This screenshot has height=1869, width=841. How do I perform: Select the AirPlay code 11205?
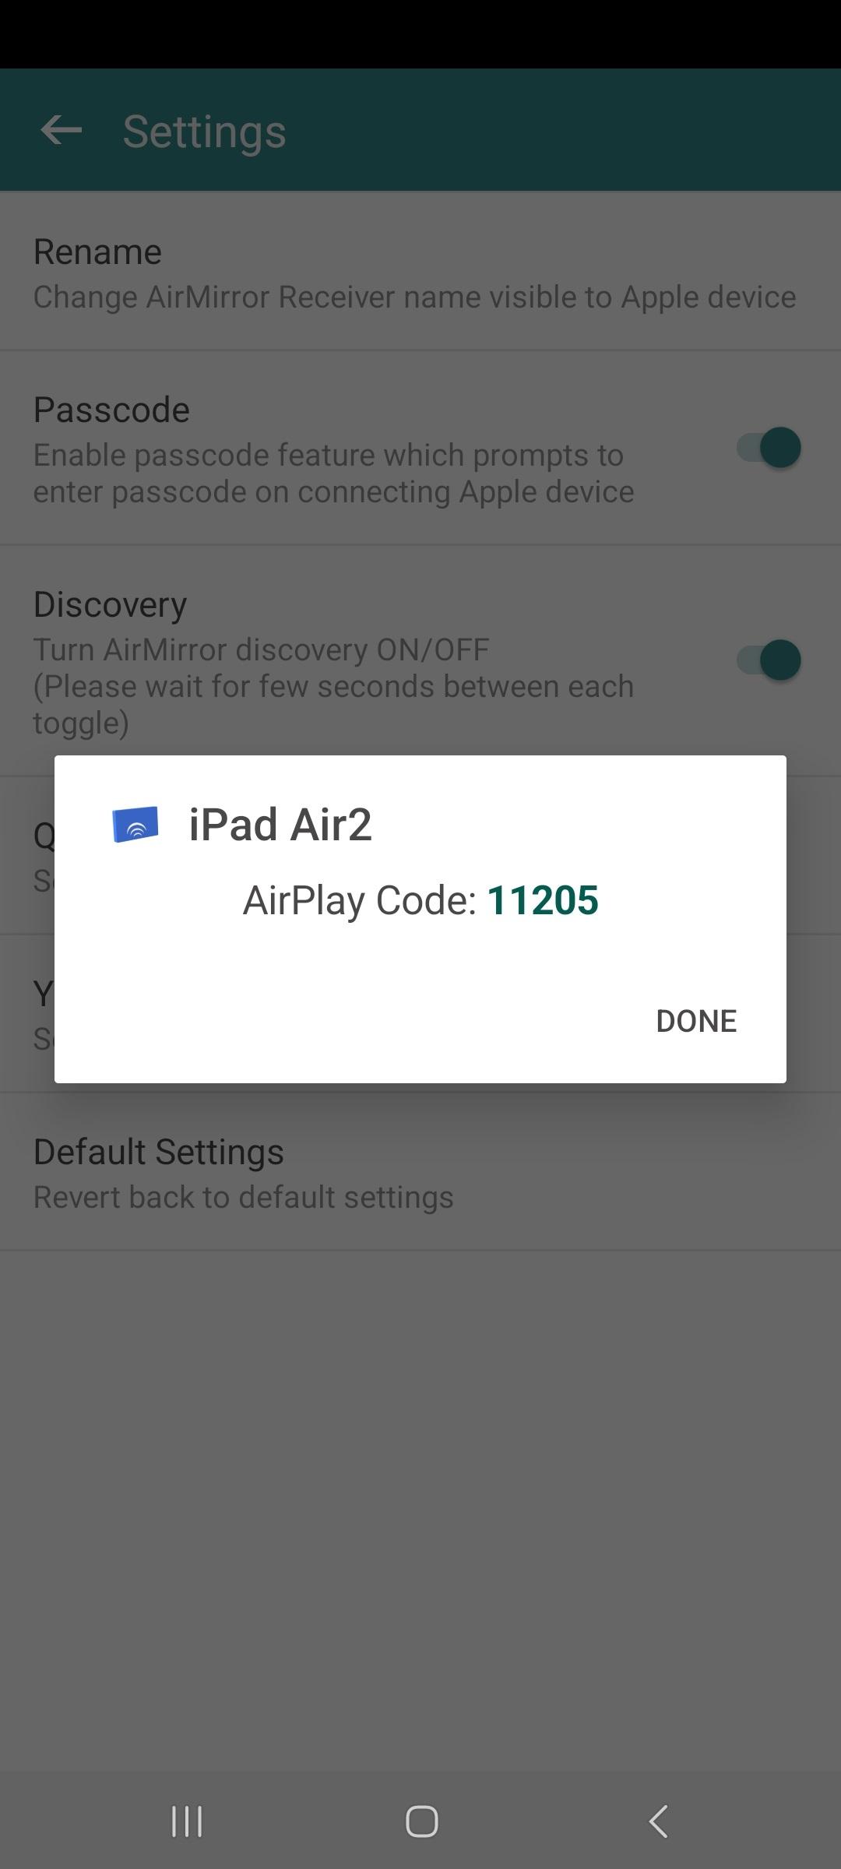543,900
